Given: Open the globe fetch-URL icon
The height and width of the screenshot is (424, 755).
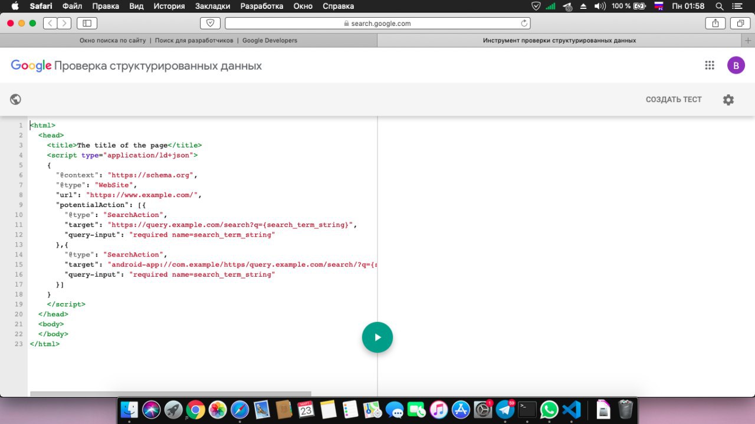Looking at the screenshot, I should 16,99.
